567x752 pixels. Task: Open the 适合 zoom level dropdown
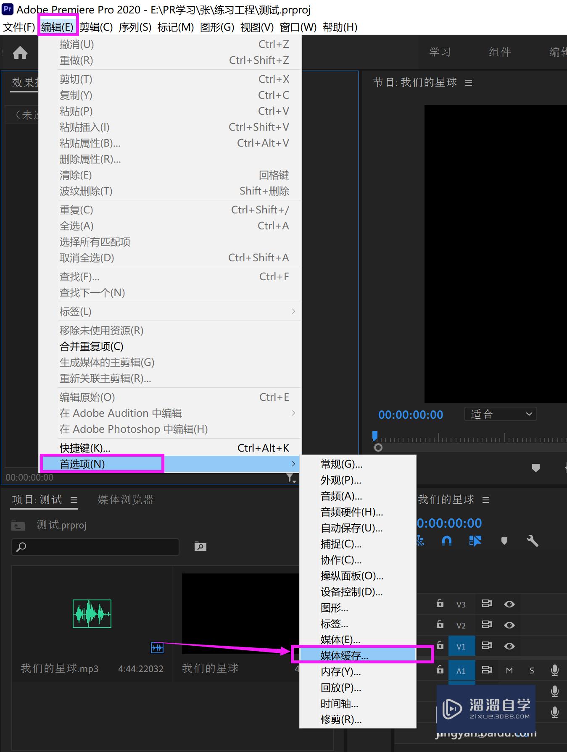(x=501, y=414)
